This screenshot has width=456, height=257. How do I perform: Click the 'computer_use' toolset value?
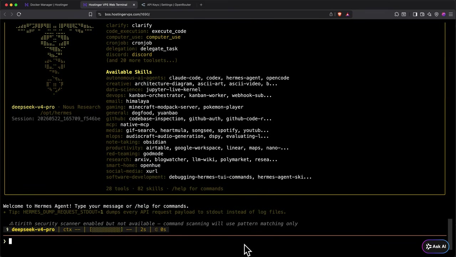(x=163, y=37)
